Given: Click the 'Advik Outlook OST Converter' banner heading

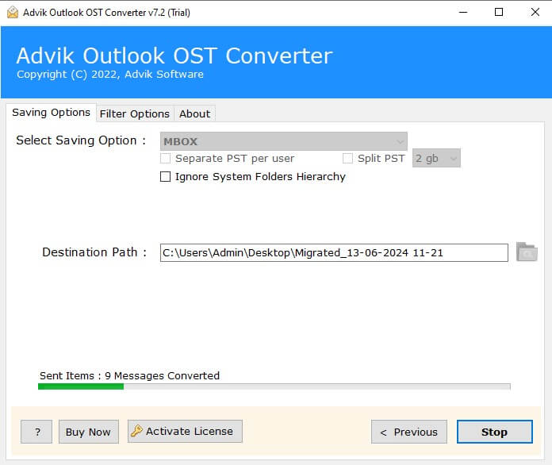Looking at the screenshot, I should [174, 56].
